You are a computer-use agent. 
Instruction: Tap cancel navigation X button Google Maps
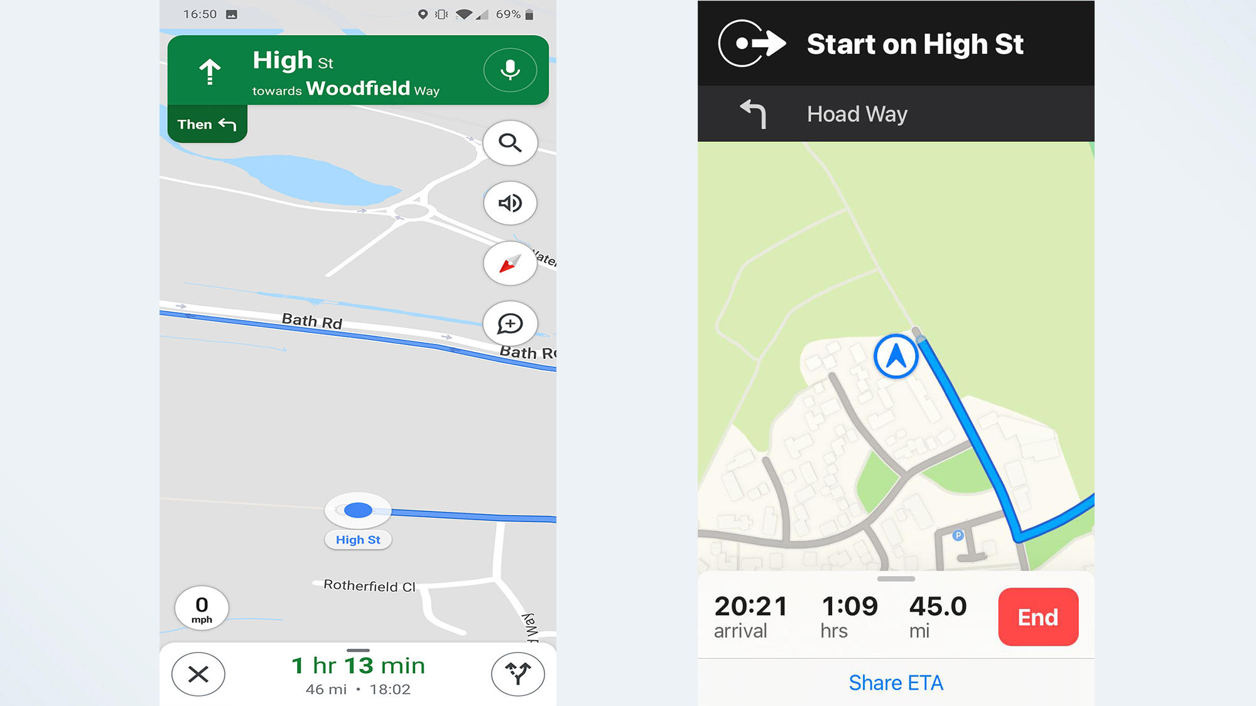click(198, 674)
